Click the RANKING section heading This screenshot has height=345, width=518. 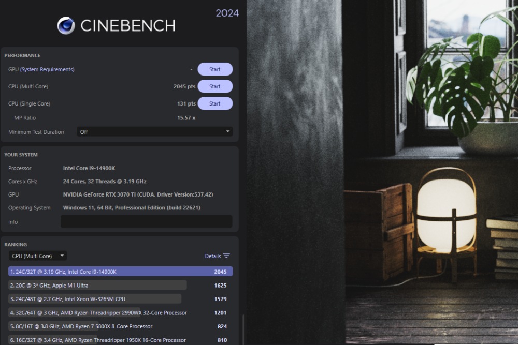click(16, 245)
